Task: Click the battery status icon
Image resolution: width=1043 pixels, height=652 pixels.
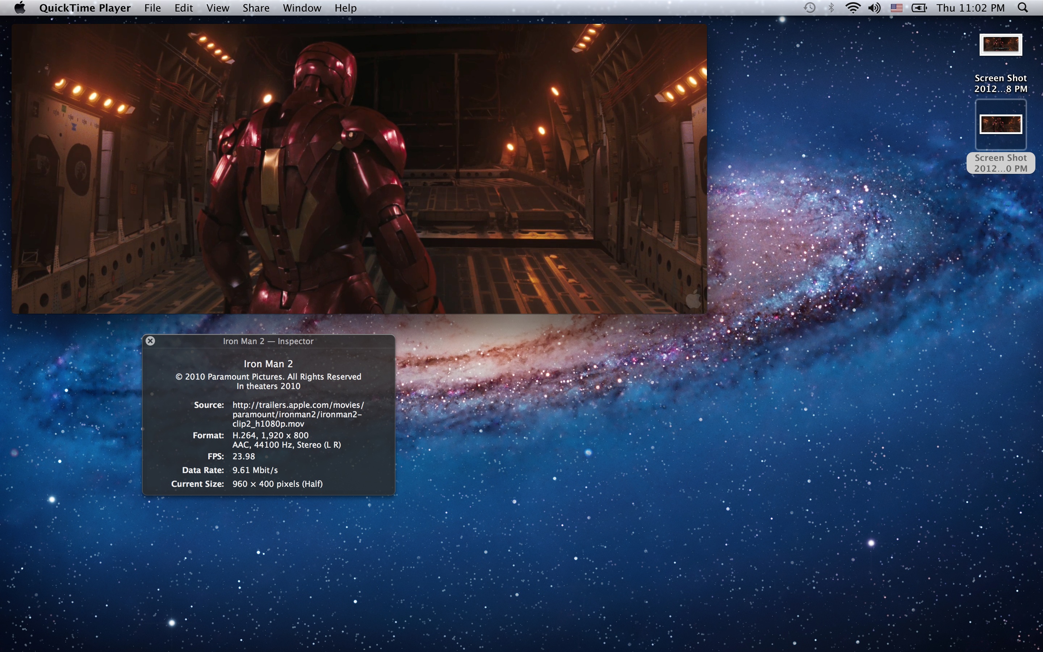Action: 919,8
